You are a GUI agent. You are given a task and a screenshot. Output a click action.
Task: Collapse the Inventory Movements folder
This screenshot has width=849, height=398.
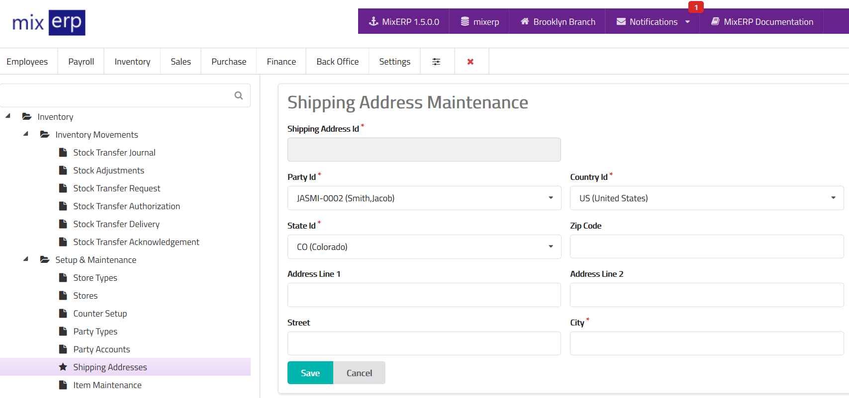pos(26,134)
